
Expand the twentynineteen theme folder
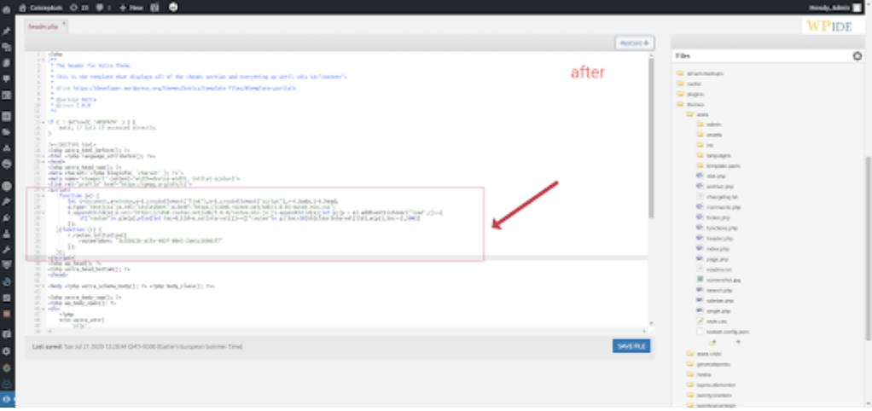710,396
